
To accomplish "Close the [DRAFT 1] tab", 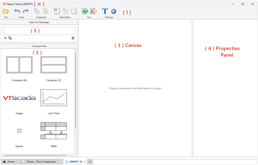I will pos(85,162).
